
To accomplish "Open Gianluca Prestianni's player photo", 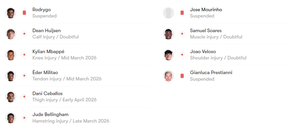I will pyautogui.click(x=169, y=76).
